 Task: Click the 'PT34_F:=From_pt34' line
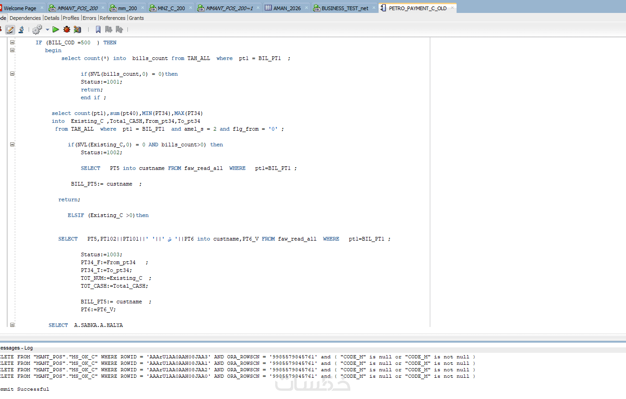coord(114,262)
